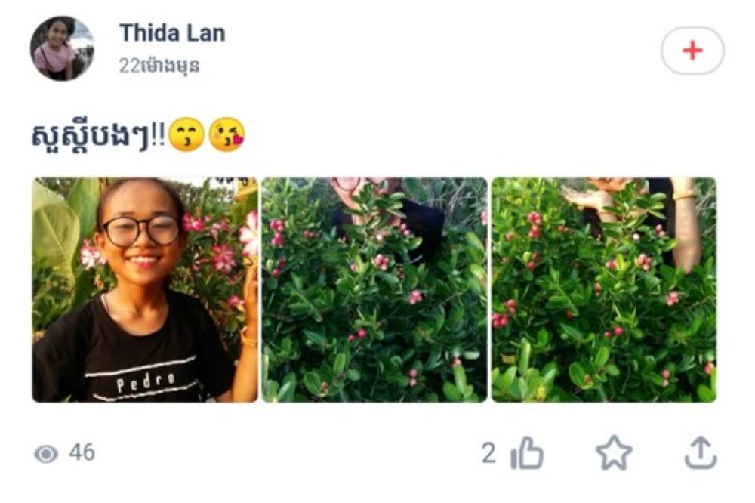Click the pink flower beside girl's glasses
Screen dimensions: 755x503
point(193,223)
